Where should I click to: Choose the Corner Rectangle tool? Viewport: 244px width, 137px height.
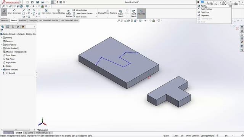click(24, 14)
